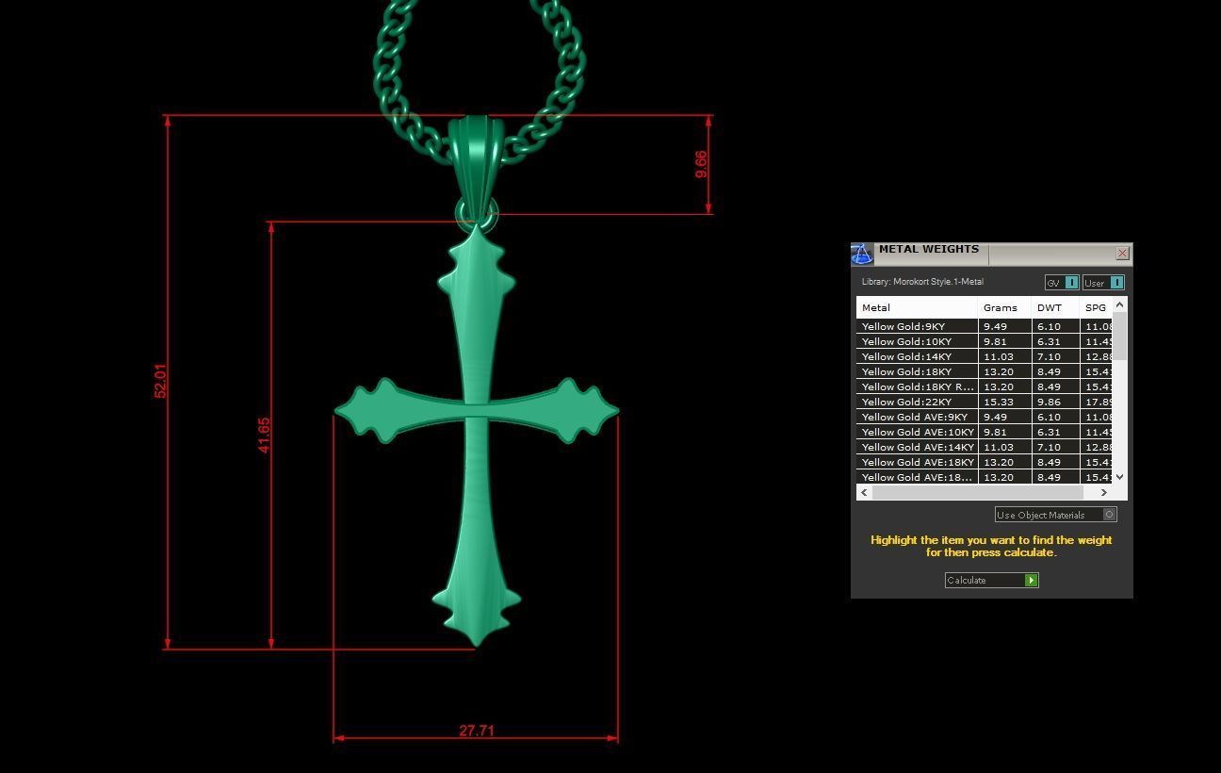Click the horizontal scrollbar thumb in metals table

coord(978,492)
